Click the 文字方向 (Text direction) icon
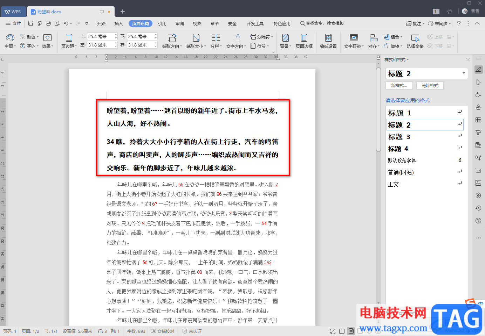This screenshot has height=336, width=485. click(x=236, y=38)
